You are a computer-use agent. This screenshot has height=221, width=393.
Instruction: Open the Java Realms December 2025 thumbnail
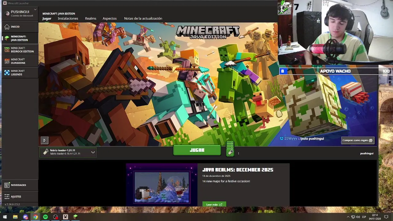click(162, 185)
